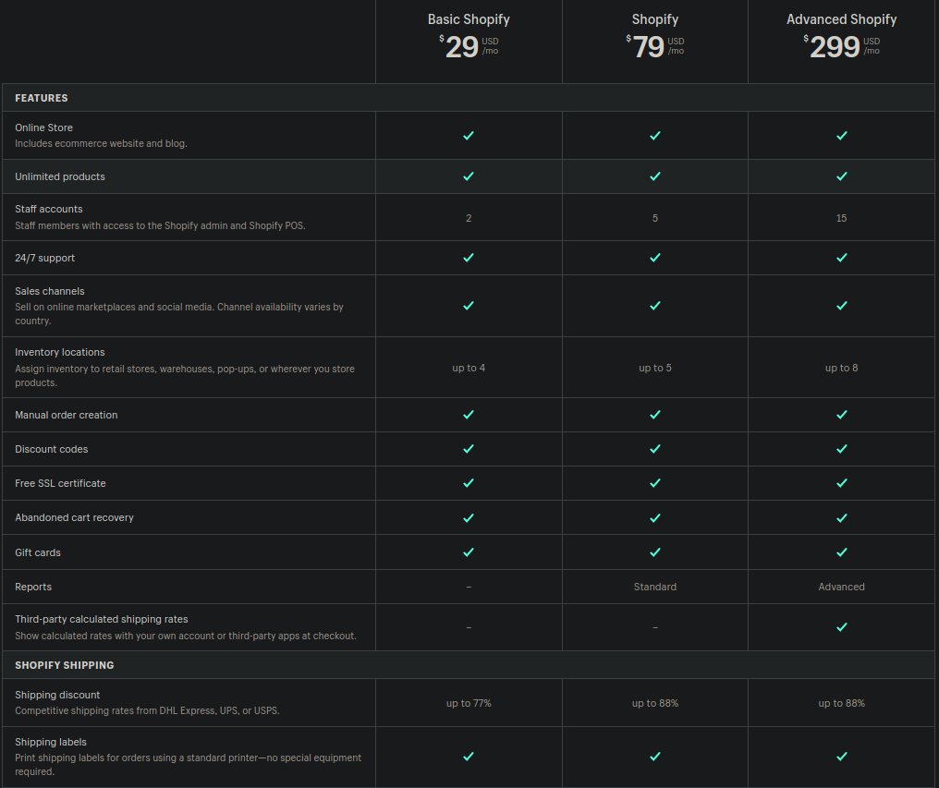Click Shipping labels checkmark under Shopify $79 plan
Image resolution: width=939 pixels, height=788 pixels.
pyautogui.click(x=655, y=757)
